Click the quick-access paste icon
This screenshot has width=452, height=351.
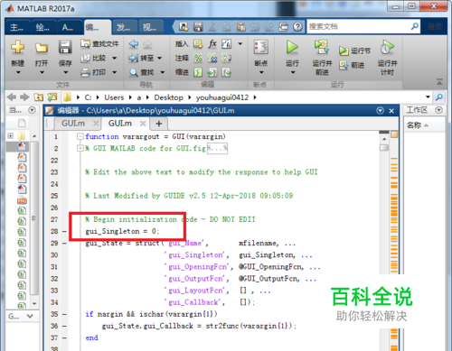pyautogui.click(x=240, y=27)
